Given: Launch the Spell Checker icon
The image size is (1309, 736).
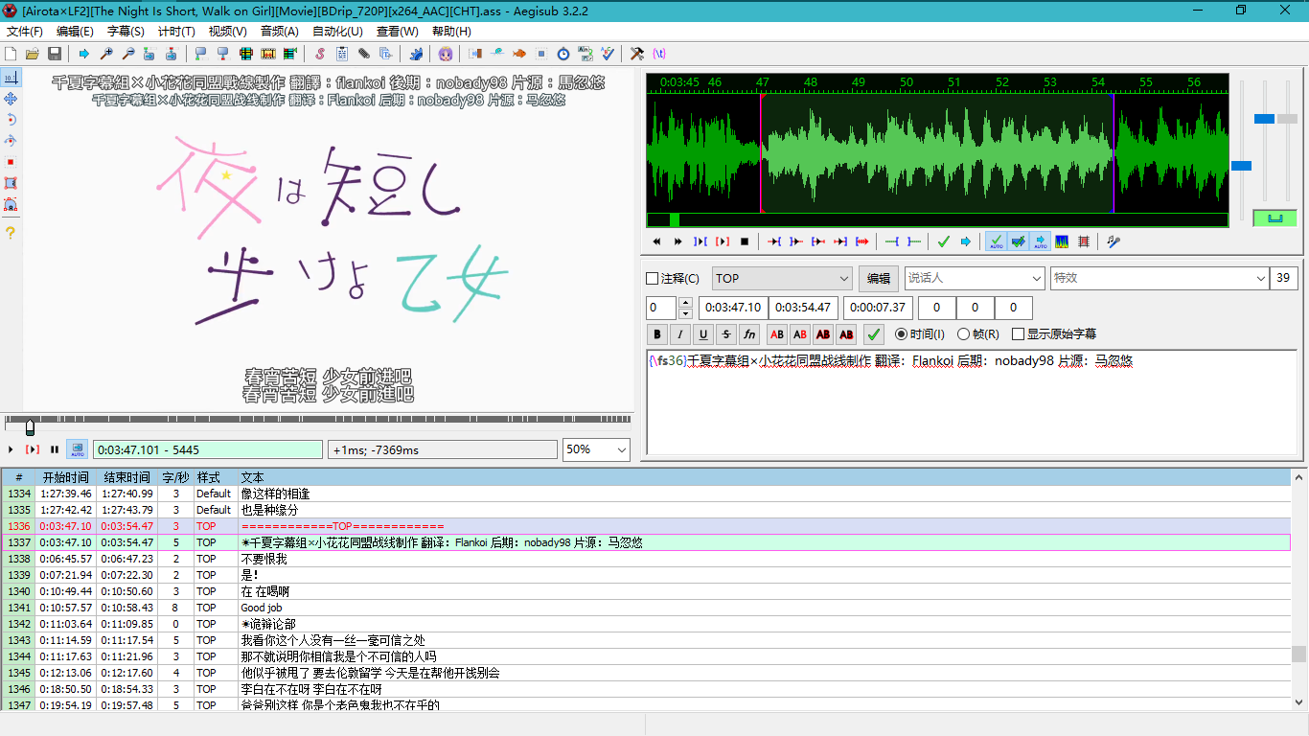Looking at the screenshot, I should pyautogui.click(x=608, y=53).
